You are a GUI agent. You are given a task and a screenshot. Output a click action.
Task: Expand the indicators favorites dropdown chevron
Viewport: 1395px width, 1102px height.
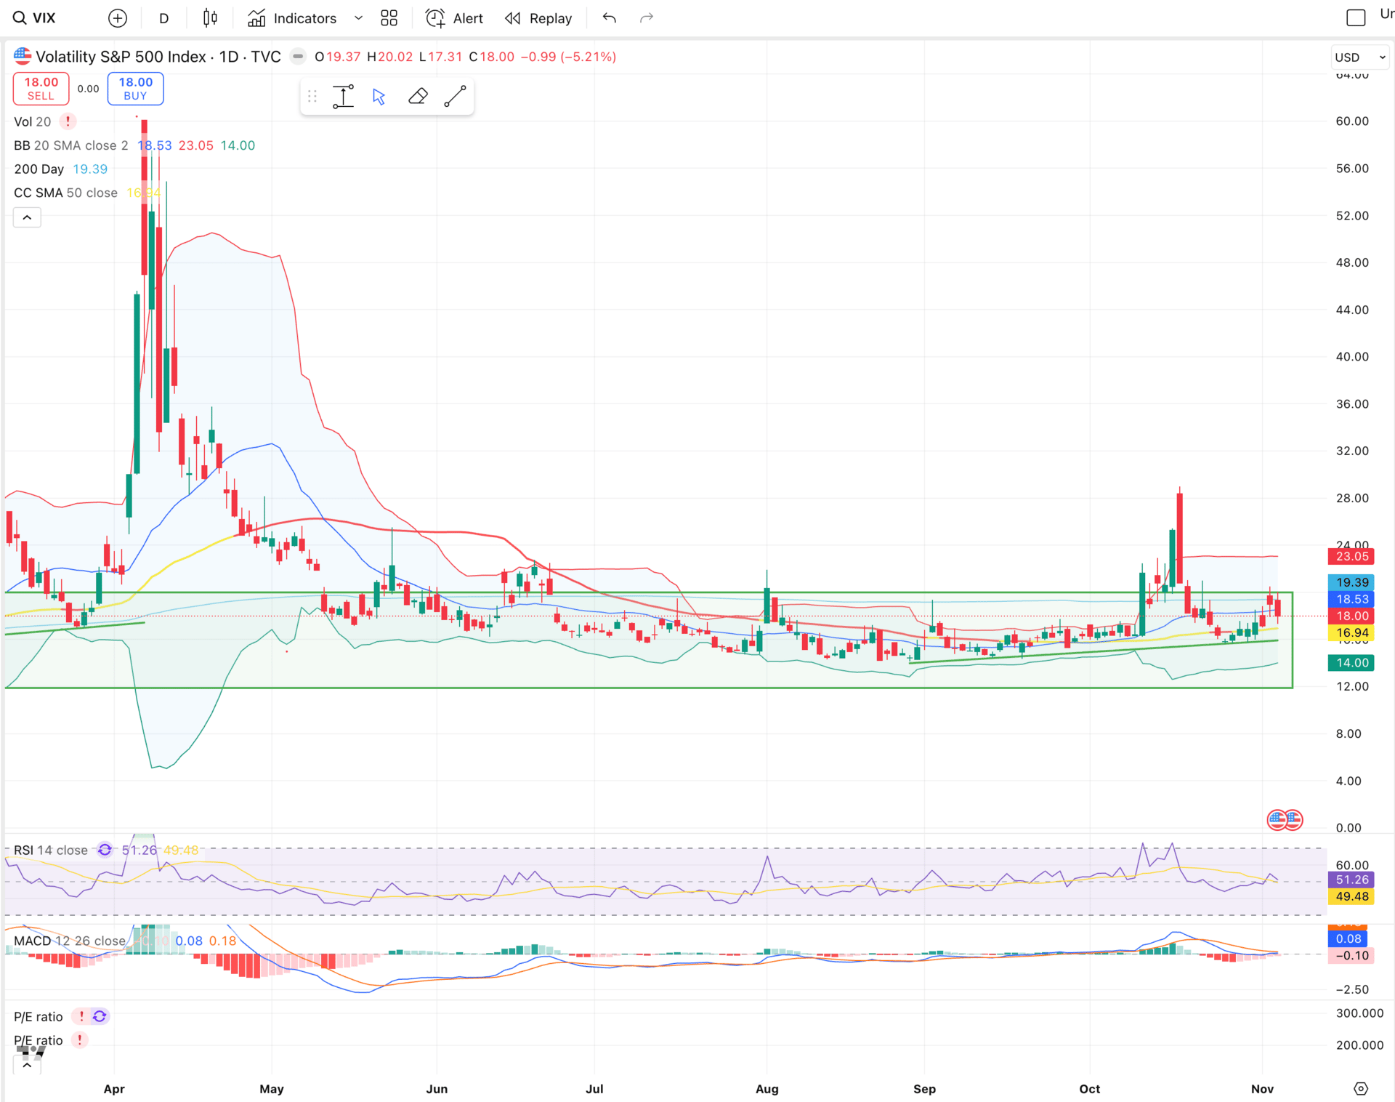(358, 18)
